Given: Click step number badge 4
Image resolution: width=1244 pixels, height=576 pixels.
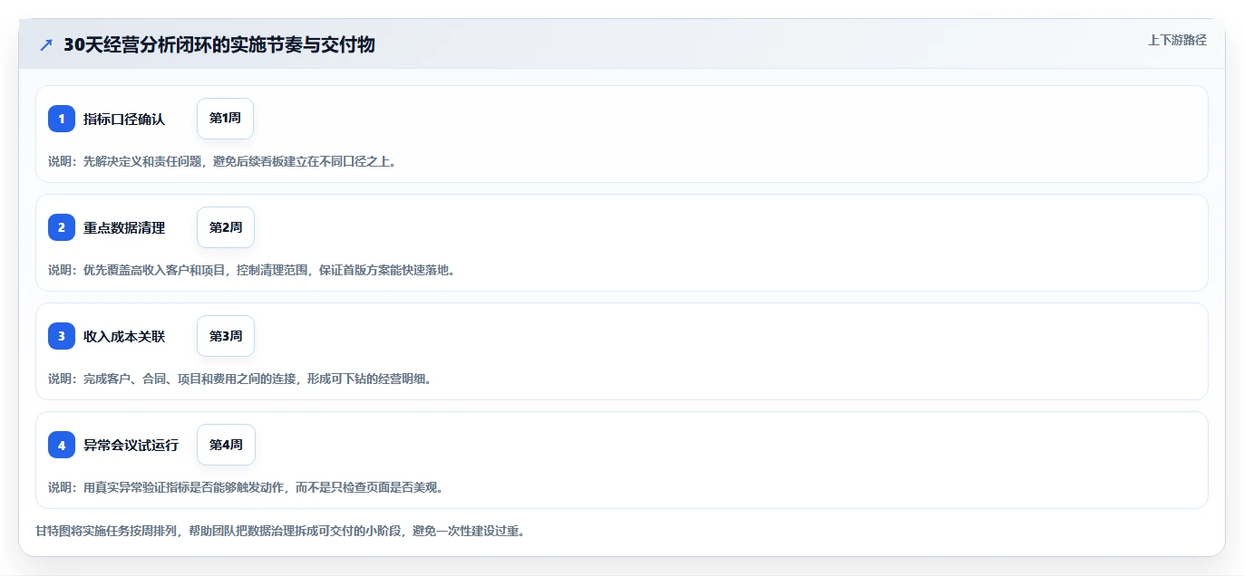Looking at the screenshot, I should pyautogui.click(x=62, y=445).
